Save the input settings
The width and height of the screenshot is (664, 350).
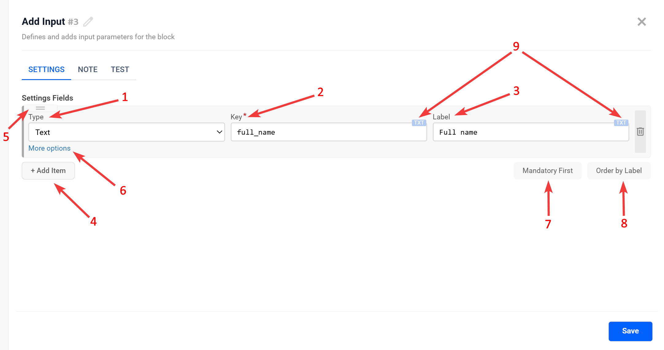tap(630, 331)
